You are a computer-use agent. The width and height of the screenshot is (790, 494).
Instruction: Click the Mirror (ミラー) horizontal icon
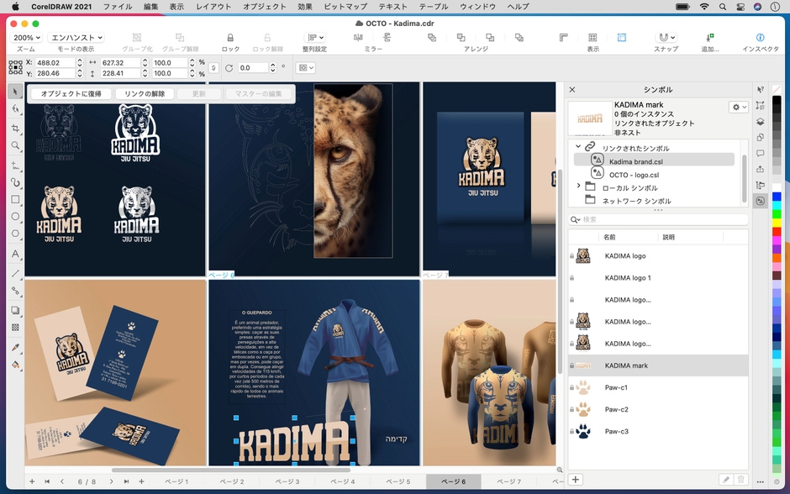(x=359, y=38)
